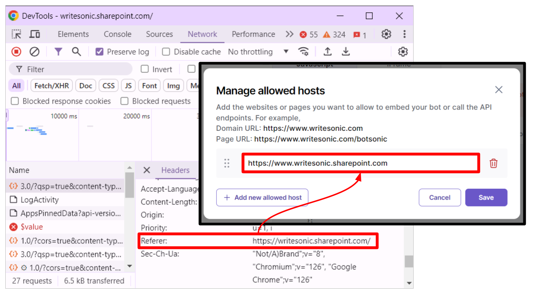Screen dimensions: 557x294
Task: Select the failed $value request
Action: pos(66,227)
